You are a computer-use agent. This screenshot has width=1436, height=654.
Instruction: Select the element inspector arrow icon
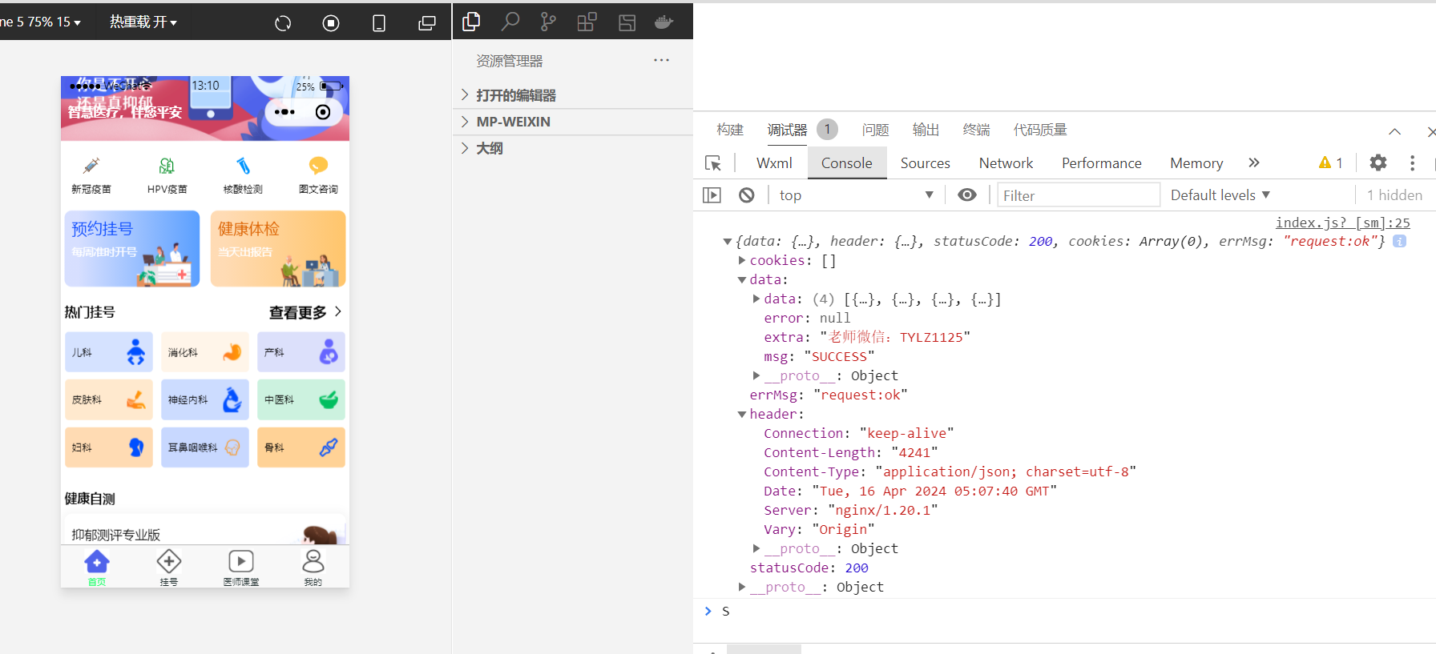pyautogui.click(x=713, y=163)
